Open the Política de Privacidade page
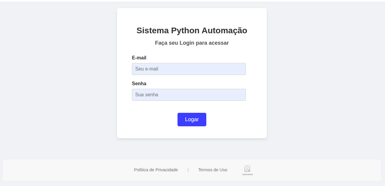This screenshot has height=186, width=385. pyautogui.click(x=156, y=170)
